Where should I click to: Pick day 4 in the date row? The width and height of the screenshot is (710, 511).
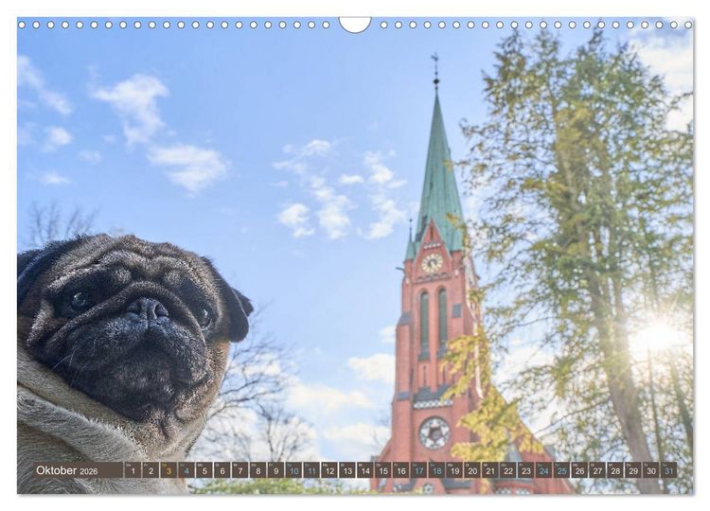[x=186, y=470]
